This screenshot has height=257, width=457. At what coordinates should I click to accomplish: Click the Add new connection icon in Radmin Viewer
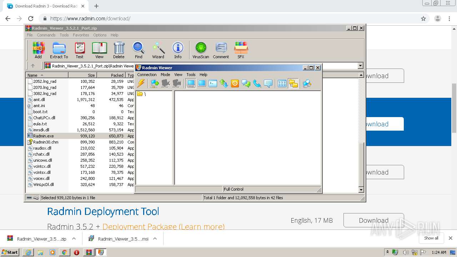pos(154,84)
